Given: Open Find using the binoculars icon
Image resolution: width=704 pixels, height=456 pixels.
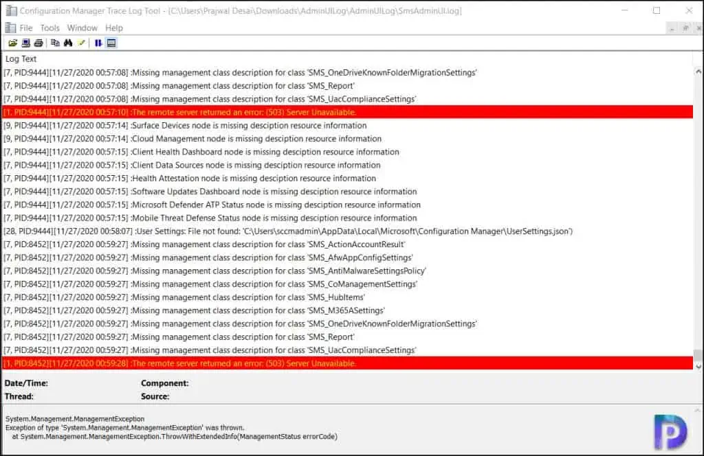Looking at the screenshot, I should tap(68, 43).
